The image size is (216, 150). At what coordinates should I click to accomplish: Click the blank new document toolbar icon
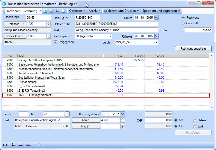click(x=63, y=11)
